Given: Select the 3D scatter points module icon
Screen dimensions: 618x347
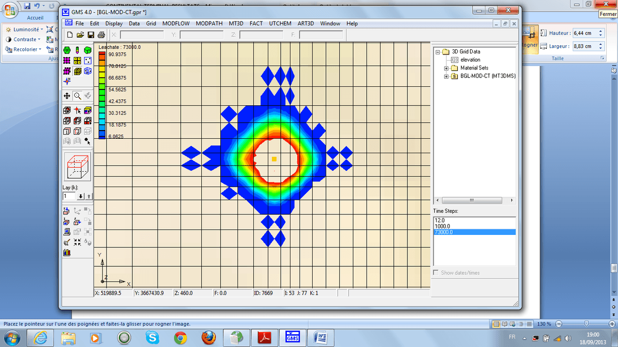Looking at the screenshot, I should click(x=88, y=71).
